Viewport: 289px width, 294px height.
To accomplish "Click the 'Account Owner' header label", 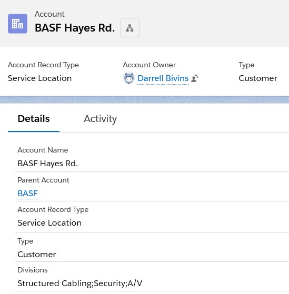I will tap(150, 65).
